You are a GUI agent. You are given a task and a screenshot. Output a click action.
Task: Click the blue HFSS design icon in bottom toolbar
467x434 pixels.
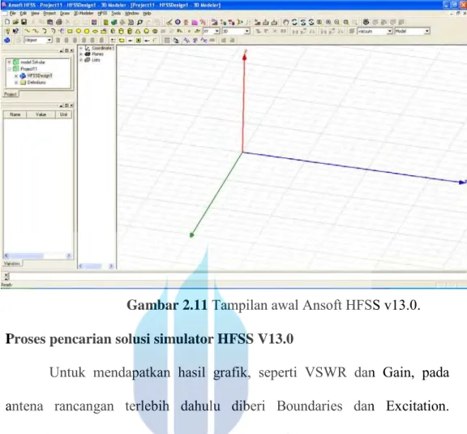(x=7, y=40)
